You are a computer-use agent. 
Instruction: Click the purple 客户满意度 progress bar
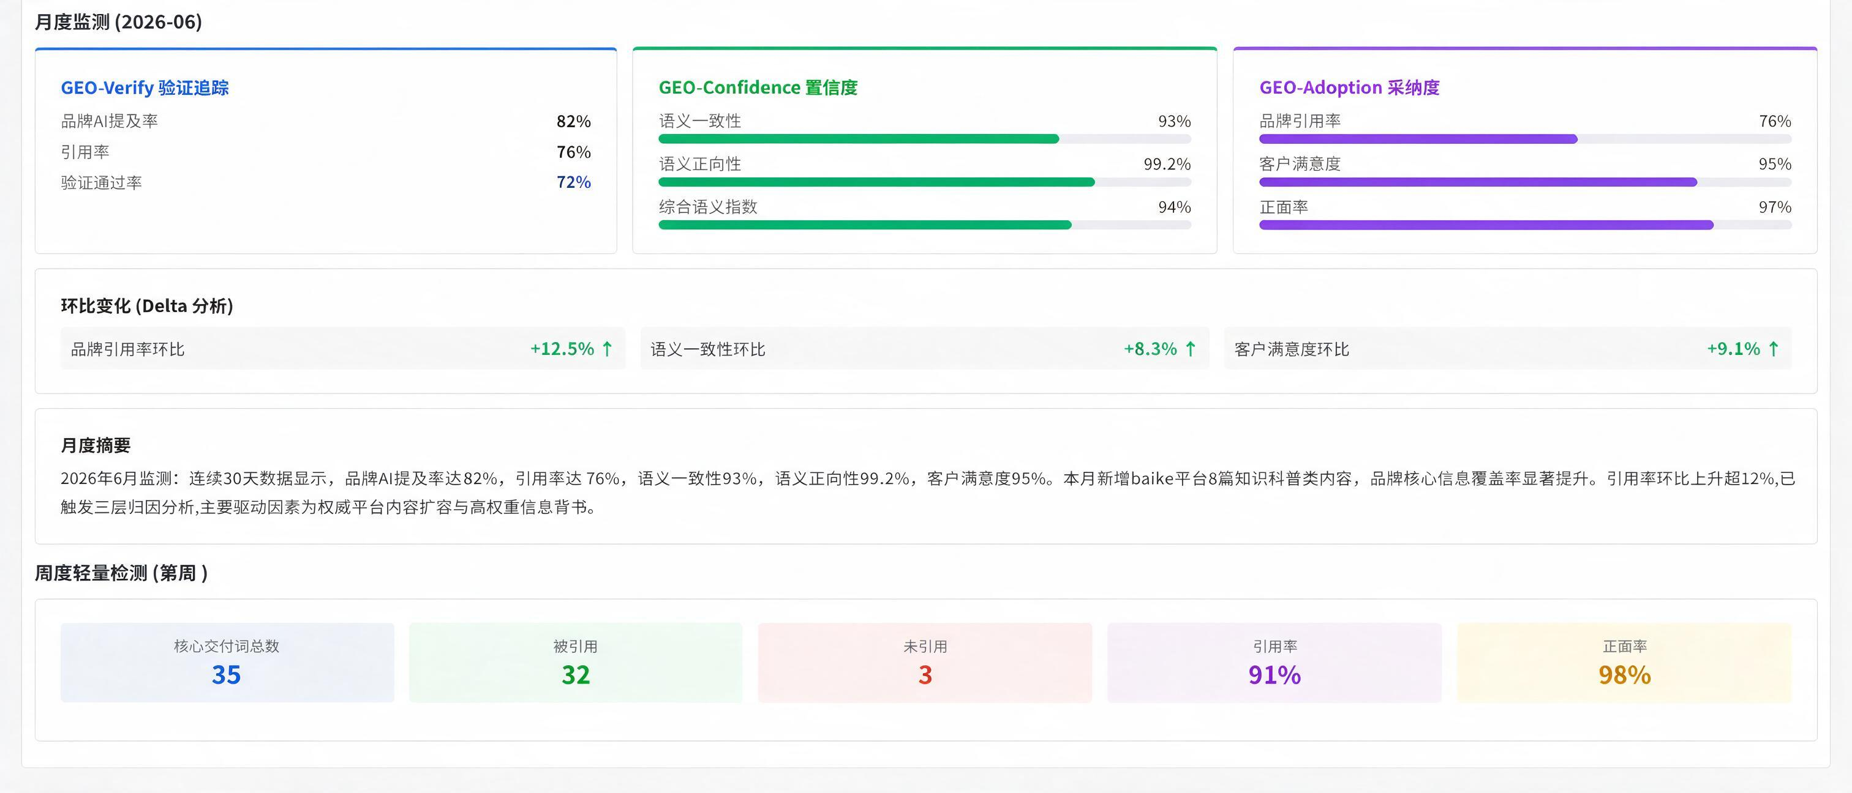click(1525, 182)
